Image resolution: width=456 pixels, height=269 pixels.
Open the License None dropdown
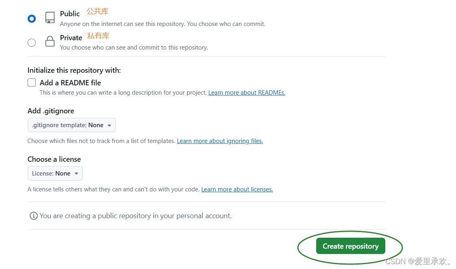click(x=55, y=174)
